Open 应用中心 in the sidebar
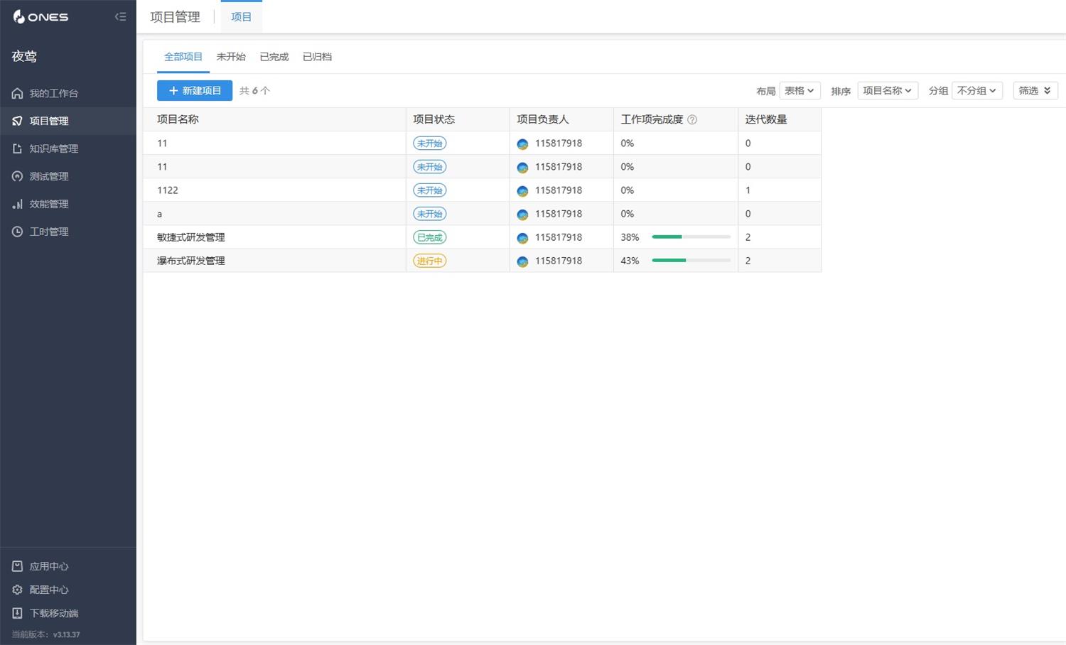 (48, 566)
